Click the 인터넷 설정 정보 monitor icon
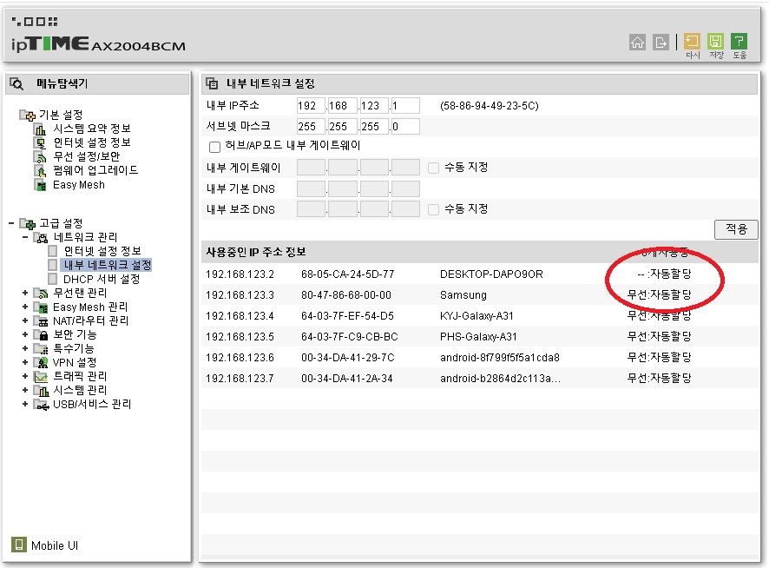Viewport: 769px width, 568px height. tap(40, 142)
